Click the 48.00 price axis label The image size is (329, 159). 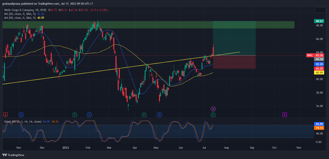click(x=320, y=26)
